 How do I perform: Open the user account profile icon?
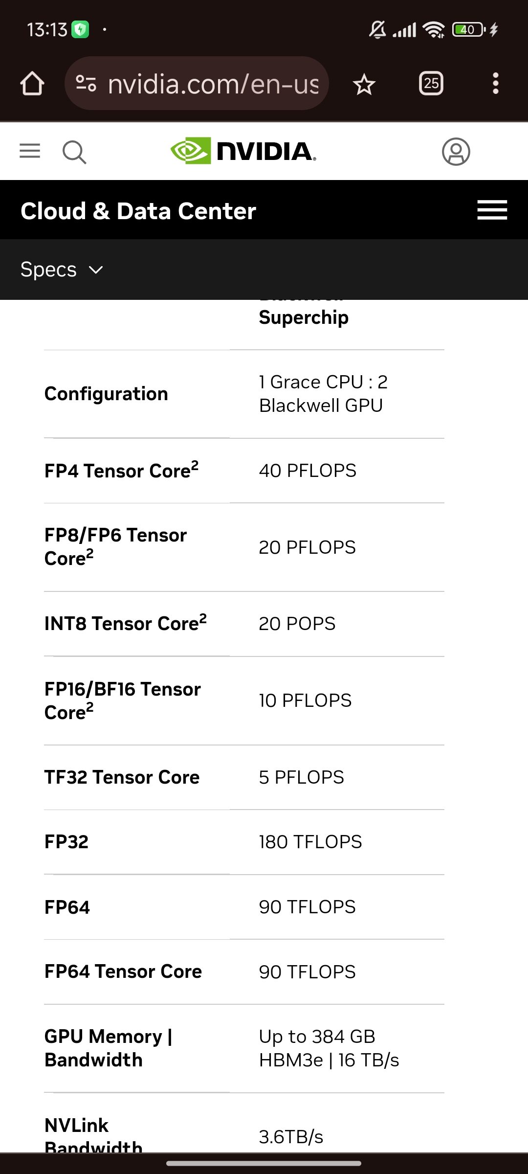[x=456, y=152]
